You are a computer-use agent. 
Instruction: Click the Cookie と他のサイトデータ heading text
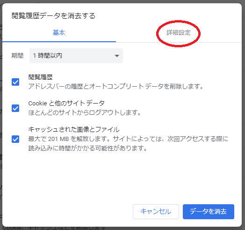[x=66, y=103]
